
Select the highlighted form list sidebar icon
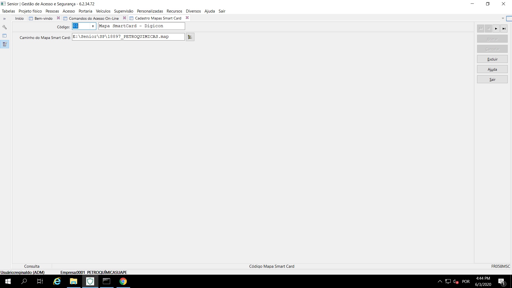click(5, 44)
